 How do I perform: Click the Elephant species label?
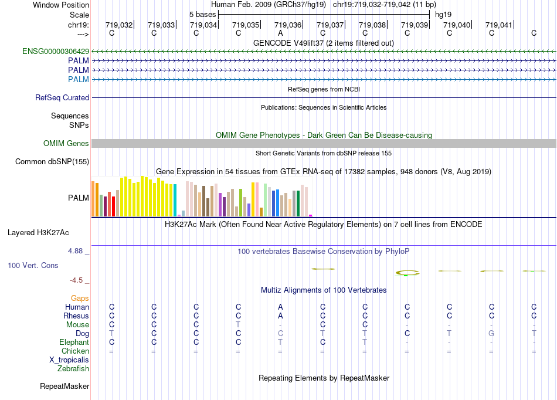(74, 342)
